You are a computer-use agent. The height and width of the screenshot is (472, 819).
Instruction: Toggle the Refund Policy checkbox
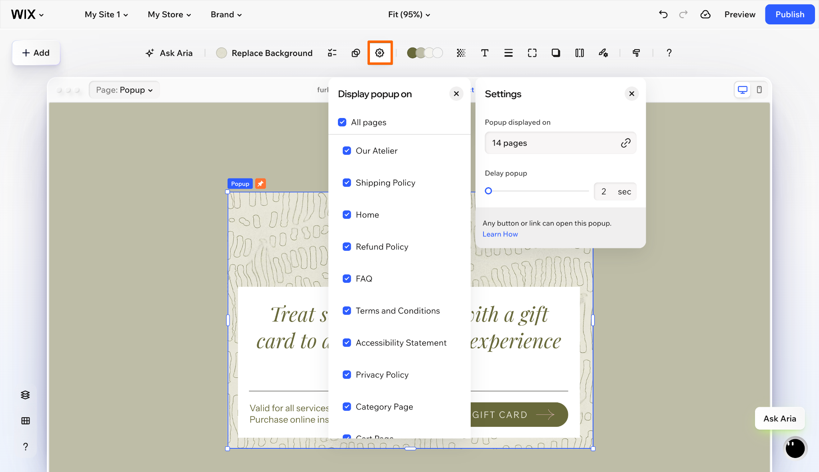347,247
